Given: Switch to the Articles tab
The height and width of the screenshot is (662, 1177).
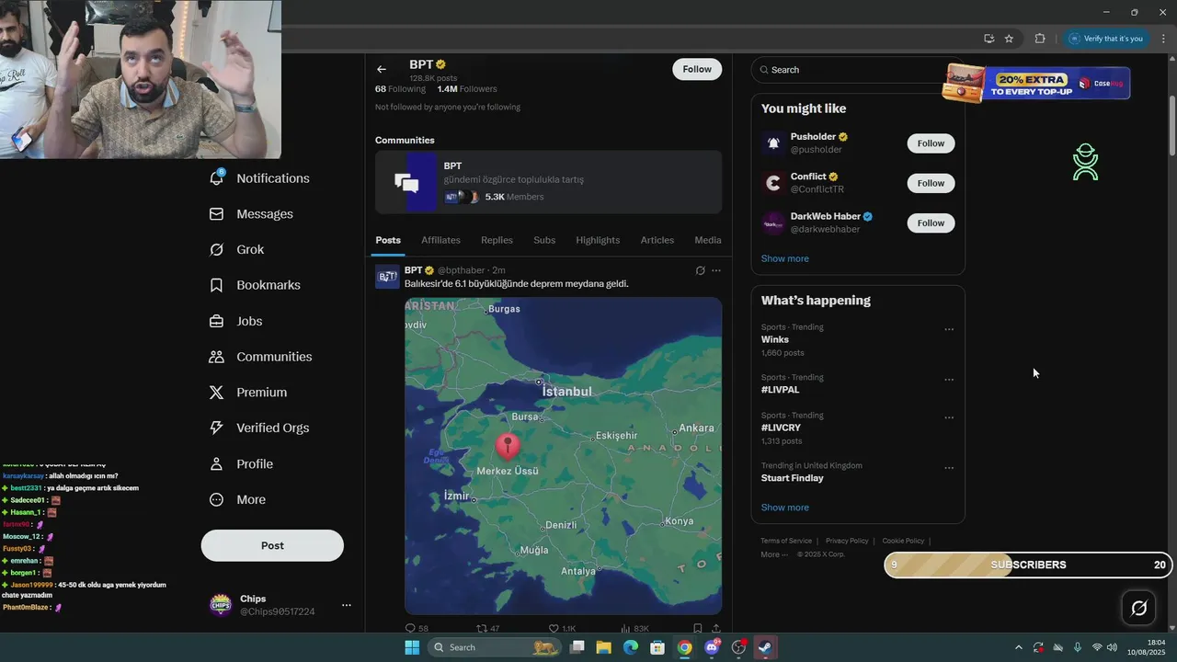Looking at the screenshot, I should tap(657, 240).
